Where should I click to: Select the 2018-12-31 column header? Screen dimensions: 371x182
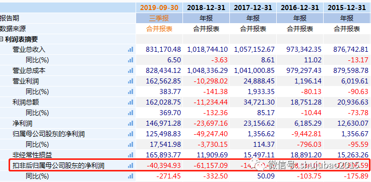206,8
